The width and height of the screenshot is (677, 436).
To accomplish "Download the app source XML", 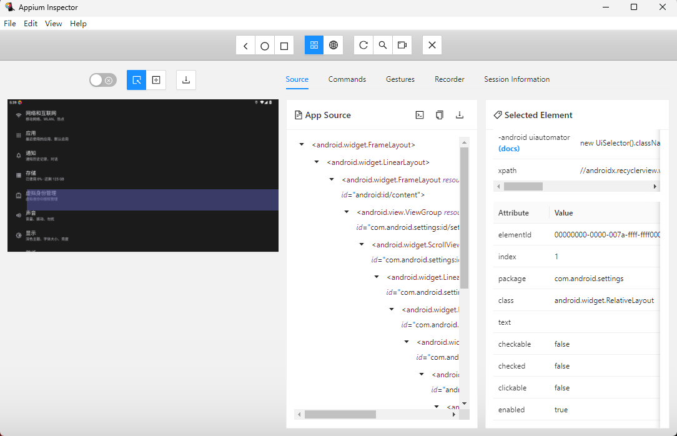I will click(x=460, y=115).
